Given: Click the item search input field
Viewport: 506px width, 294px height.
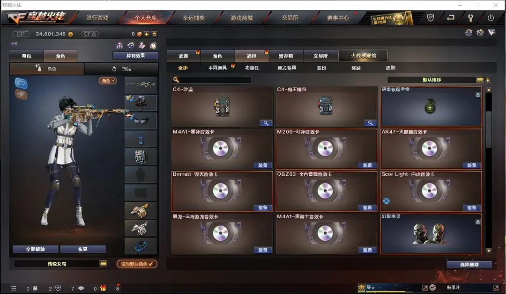Looking at the screenshot, I should coord(211,80).
